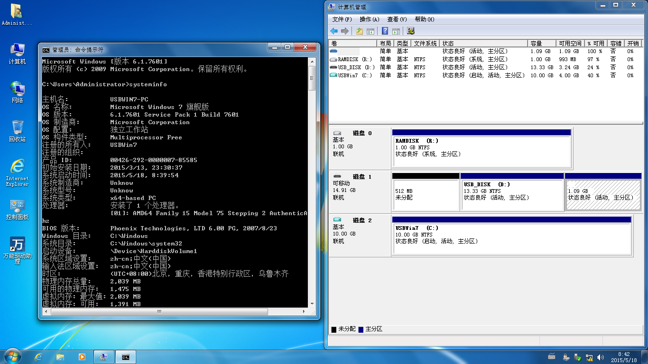Sort by the 状态 column header

point(484,43)
